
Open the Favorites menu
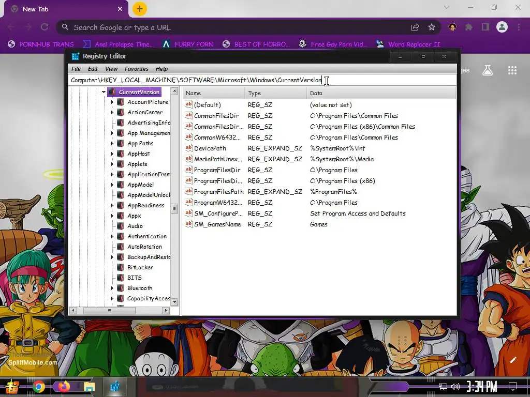[137, 69]
